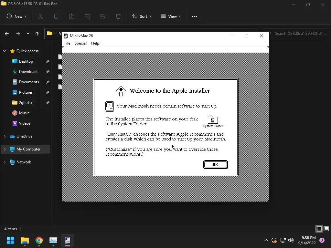Open the File menu in Mini vMac
331x248 pixels.
(67, 43)
